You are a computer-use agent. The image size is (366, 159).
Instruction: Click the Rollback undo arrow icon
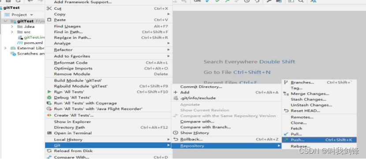[176, 139]
